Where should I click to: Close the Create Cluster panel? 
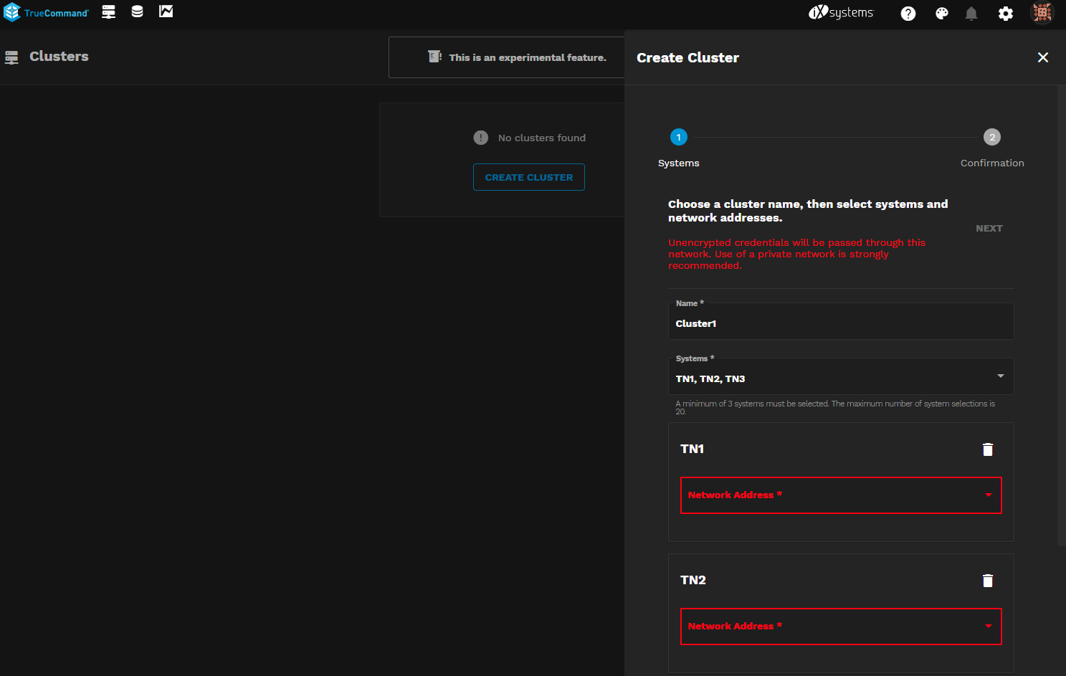coord(1042,57)
